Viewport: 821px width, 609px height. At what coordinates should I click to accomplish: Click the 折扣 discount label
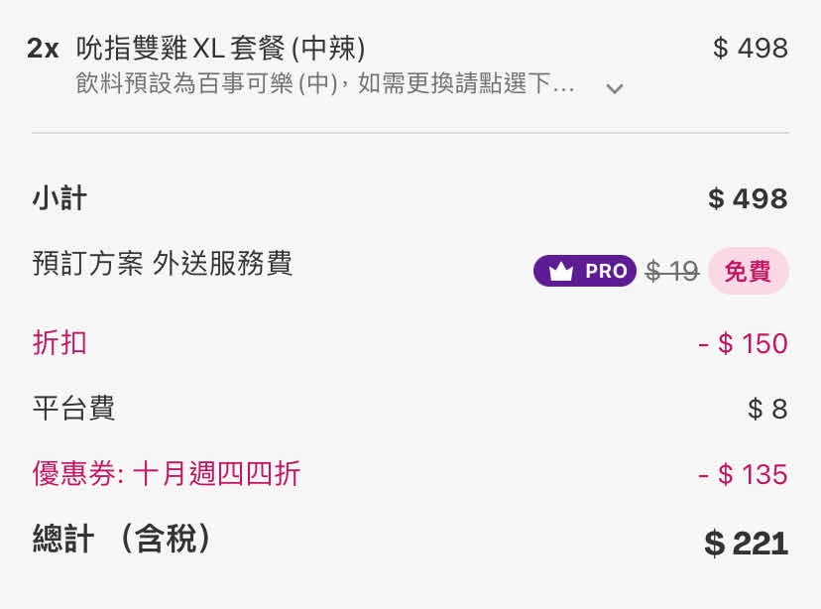[59, 343]
